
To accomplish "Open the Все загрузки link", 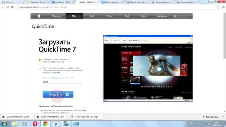I will pos(212,117).
